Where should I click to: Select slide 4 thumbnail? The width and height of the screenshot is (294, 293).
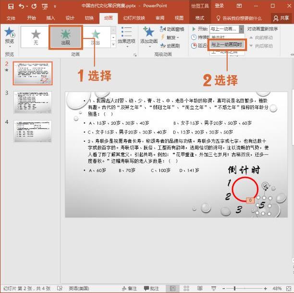click(33, 131)
